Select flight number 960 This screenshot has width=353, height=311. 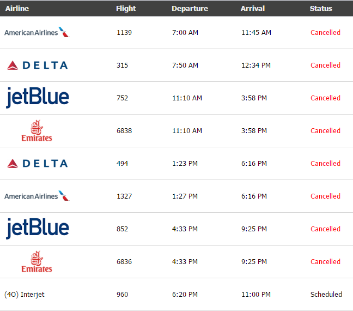coord(122,295)
